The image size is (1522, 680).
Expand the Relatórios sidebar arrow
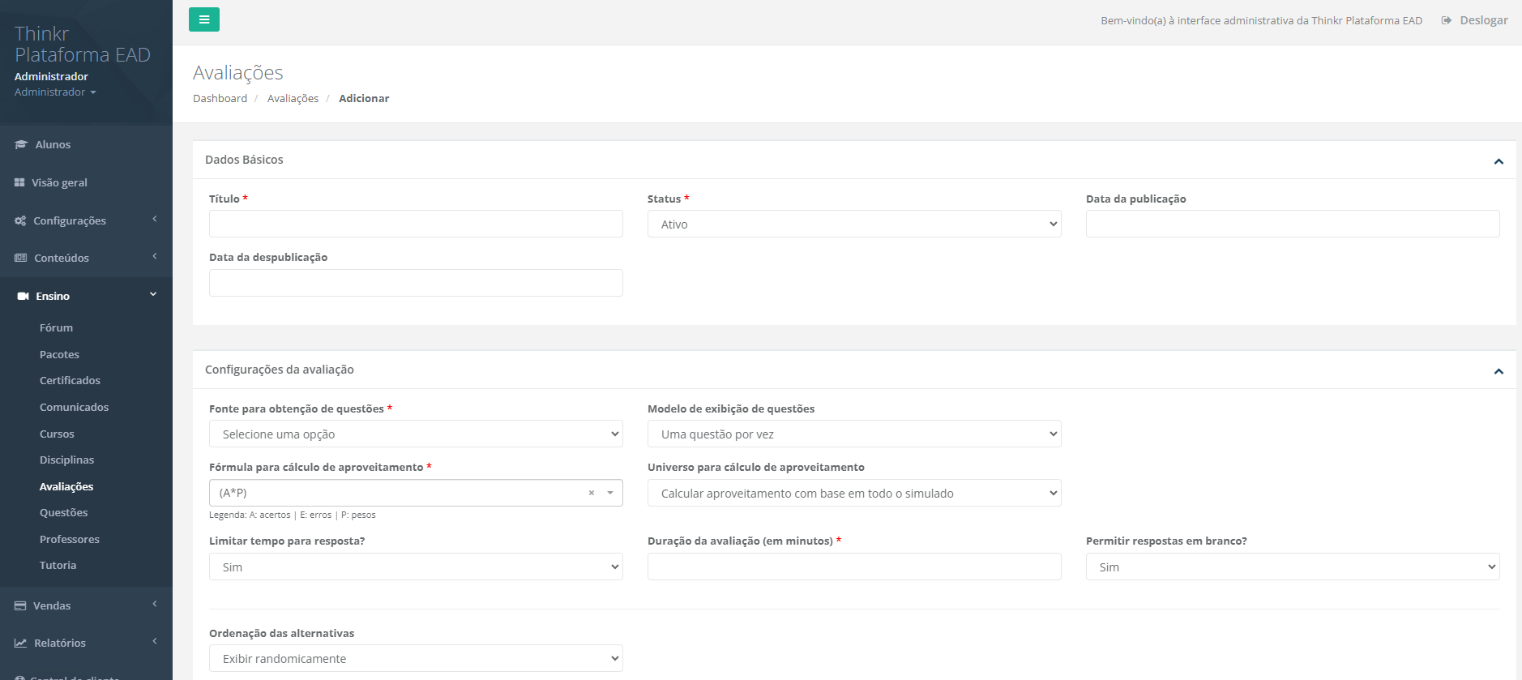154,642
